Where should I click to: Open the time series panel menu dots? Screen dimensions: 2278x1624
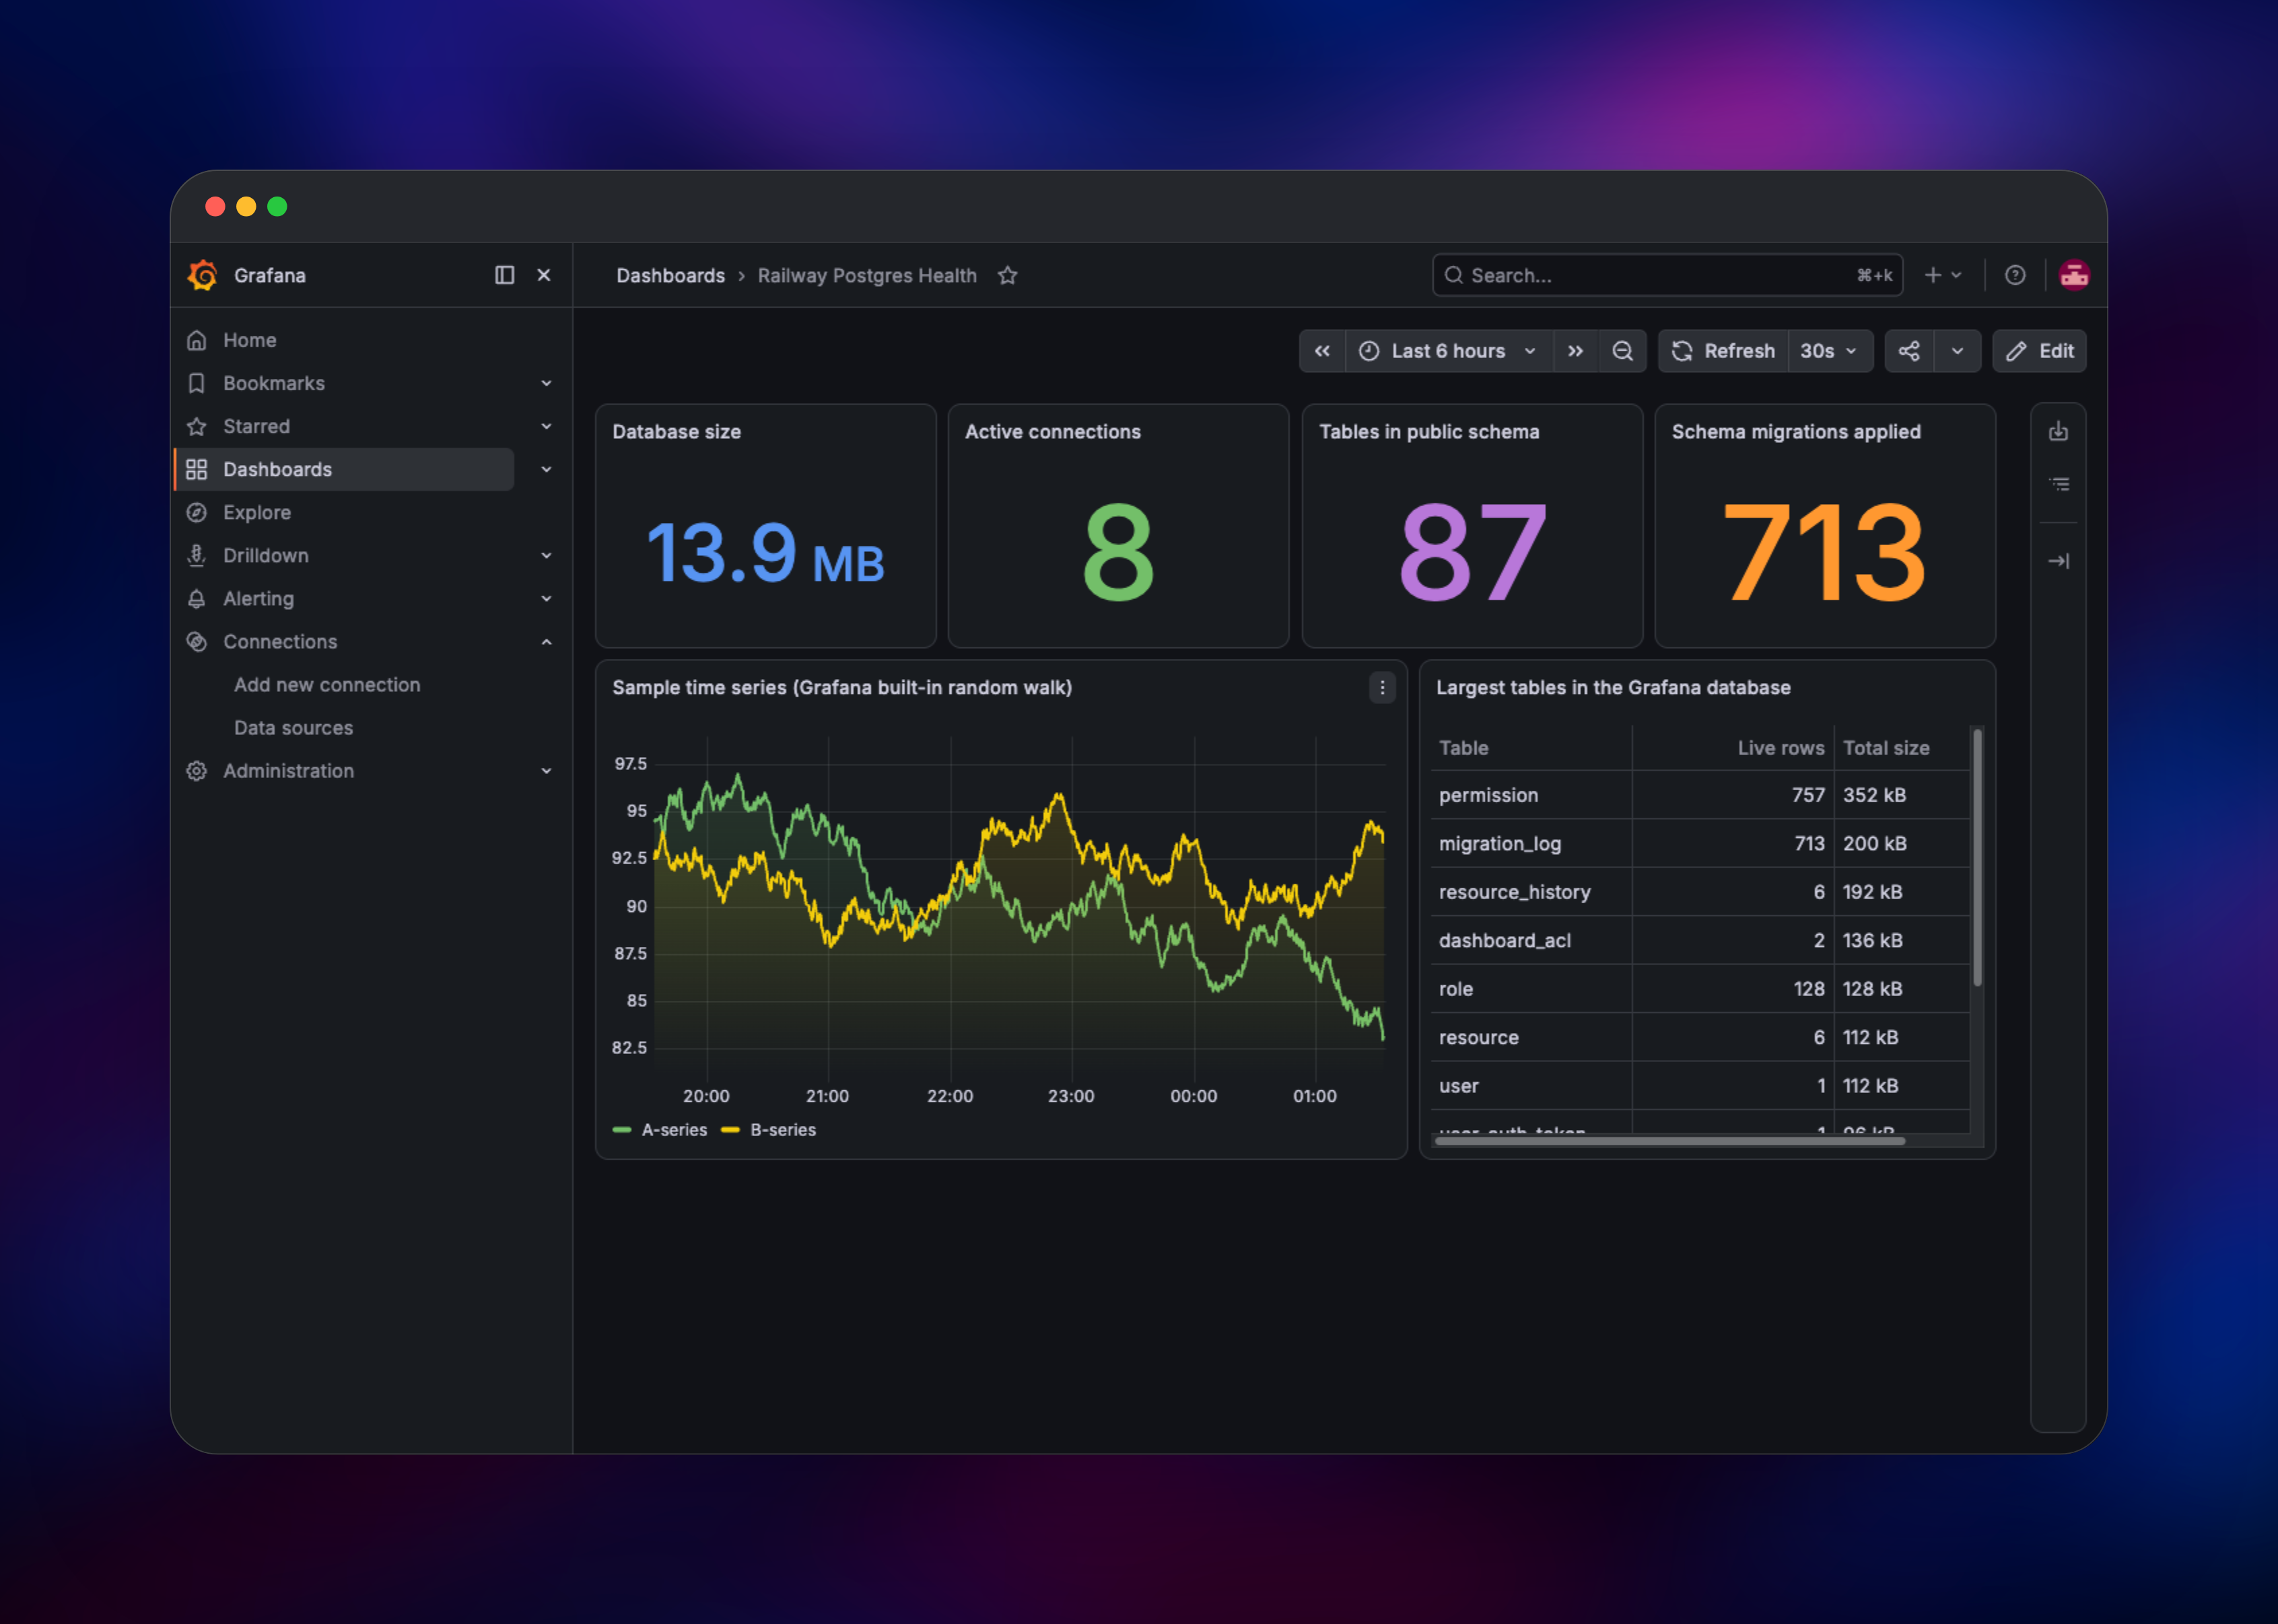(1382, 688)
